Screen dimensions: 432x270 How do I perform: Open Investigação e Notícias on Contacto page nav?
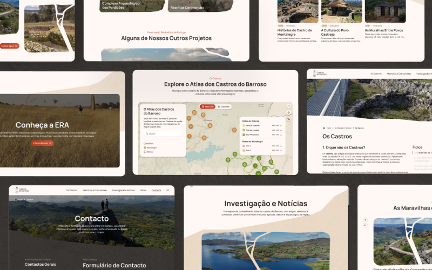coord(124,191)
